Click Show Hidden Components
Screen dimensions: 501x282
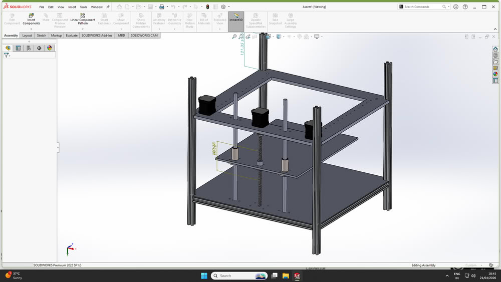pyautogui.click(x=141, y=21)
